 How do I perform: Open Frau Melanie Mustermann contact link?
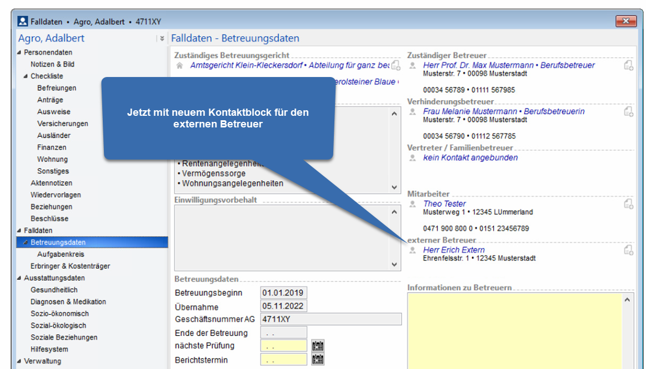click(503, 111)
